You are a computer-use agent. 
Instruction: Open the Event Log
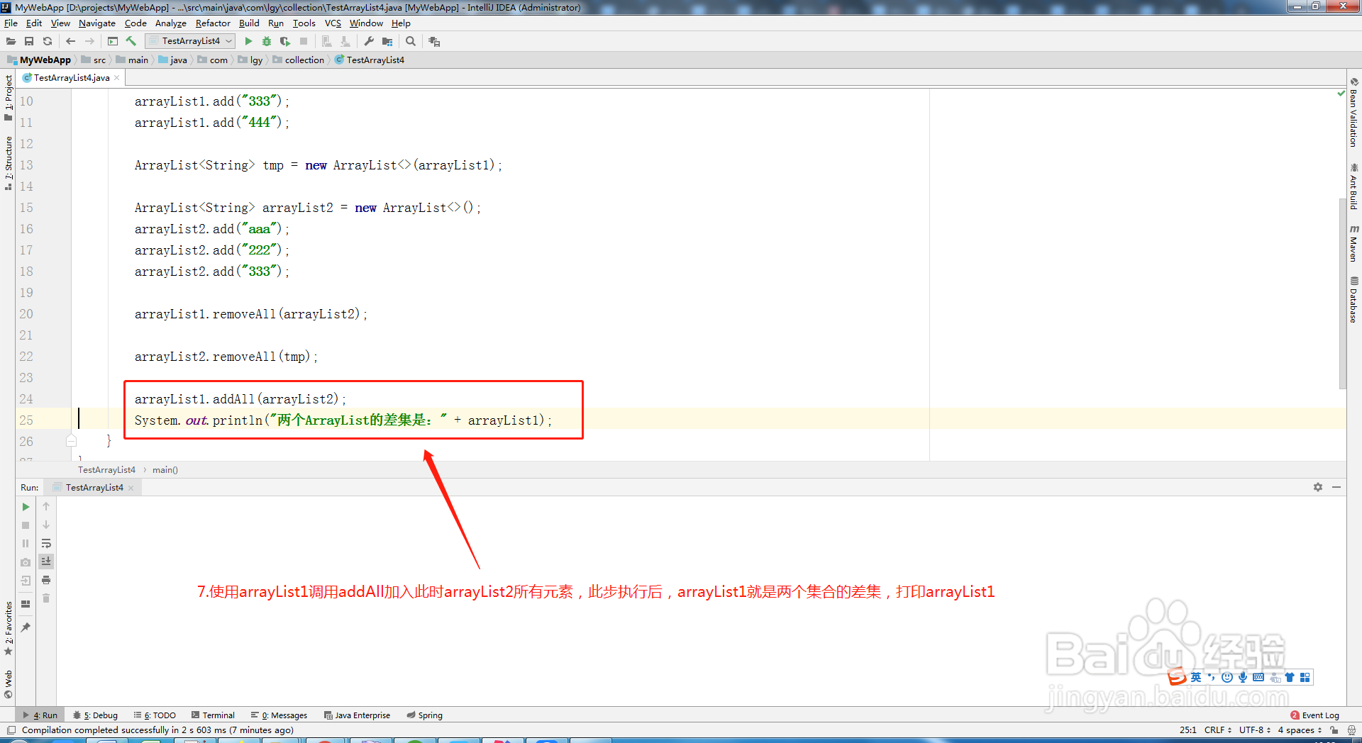(1314, 715)
